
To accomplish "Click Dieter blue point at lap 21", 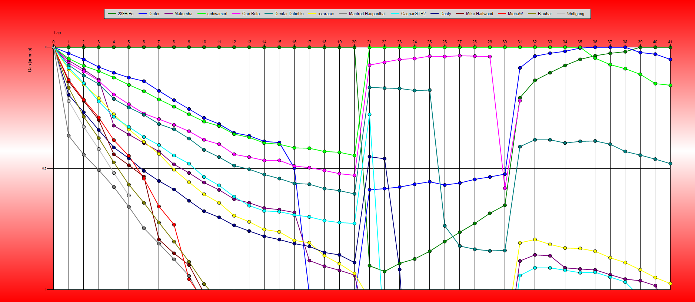I will (369, 190).
